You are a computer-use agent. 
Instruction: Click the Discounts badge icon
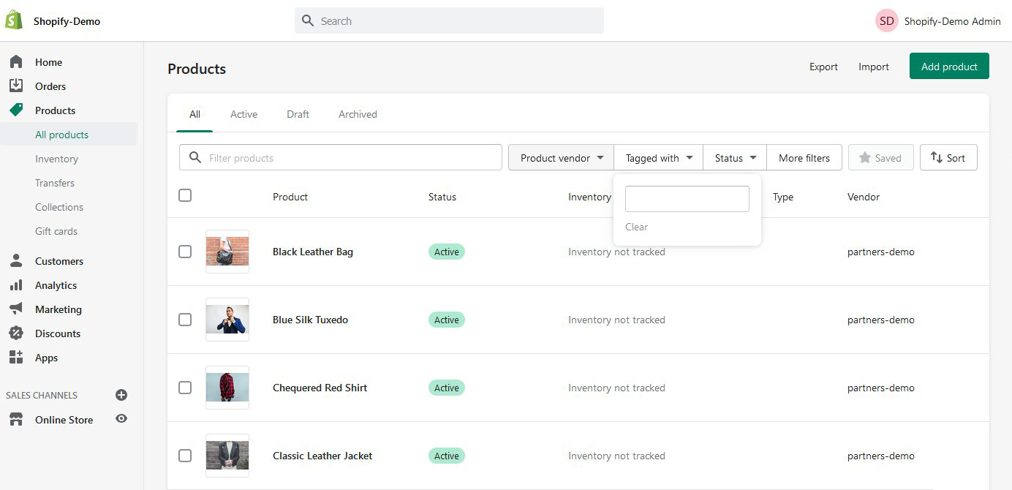16,333
